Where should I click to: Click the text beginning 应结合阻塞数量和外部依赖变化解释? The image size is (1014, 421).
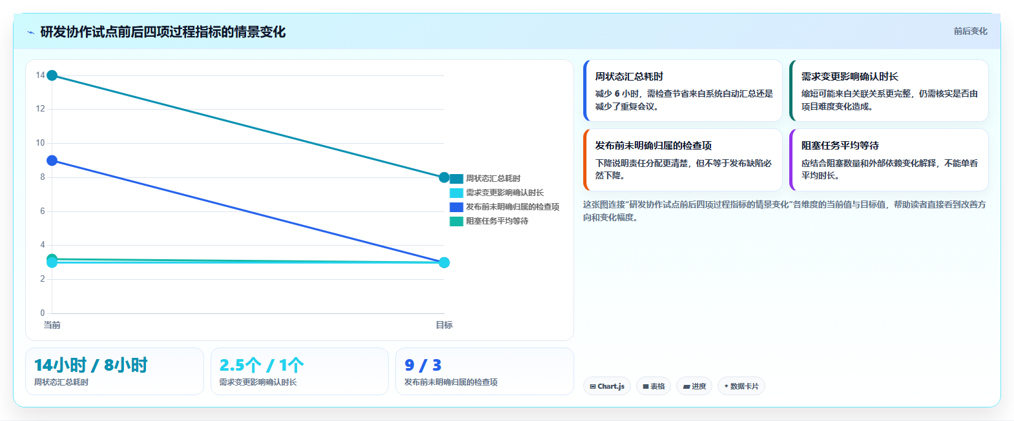click(x=890, y=169)
